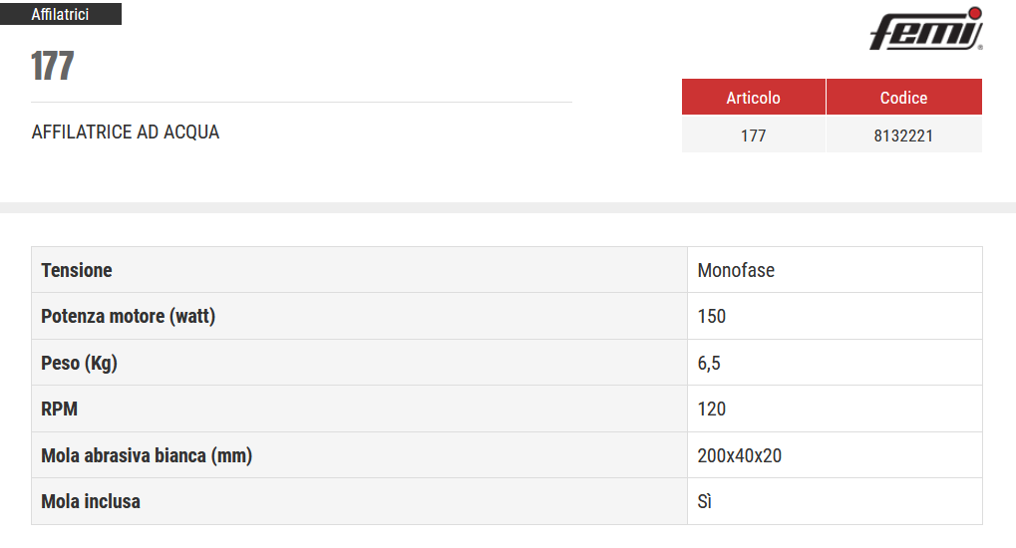Click the Mola inclusa row label
The image size is (1016, 548).
(91, 501)
